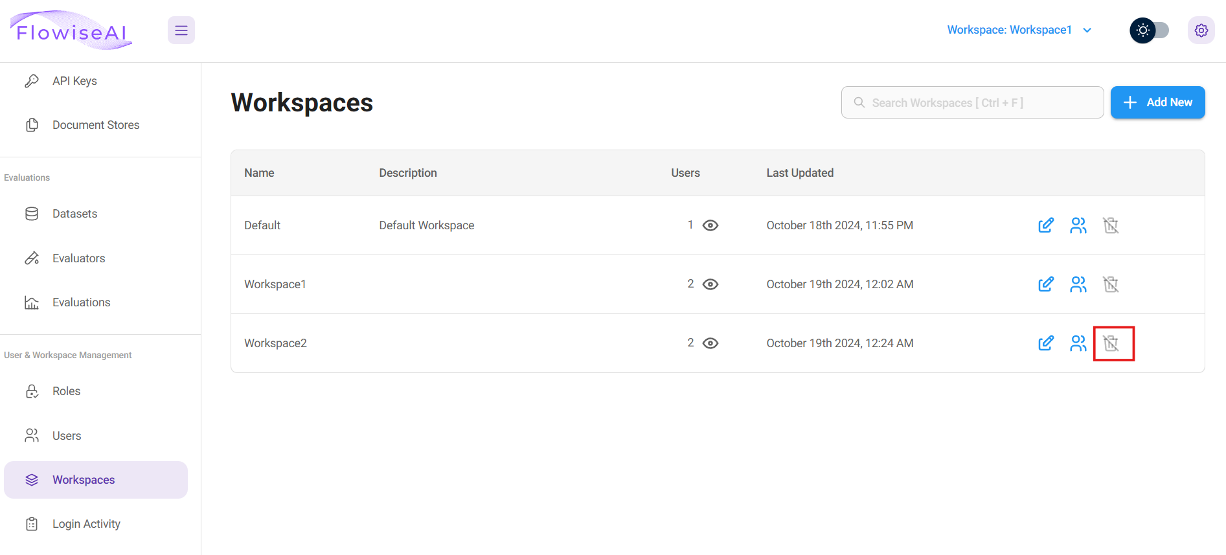
Task: Open users icon for Workspace1 row
Action: click(x=1078, y=284)
